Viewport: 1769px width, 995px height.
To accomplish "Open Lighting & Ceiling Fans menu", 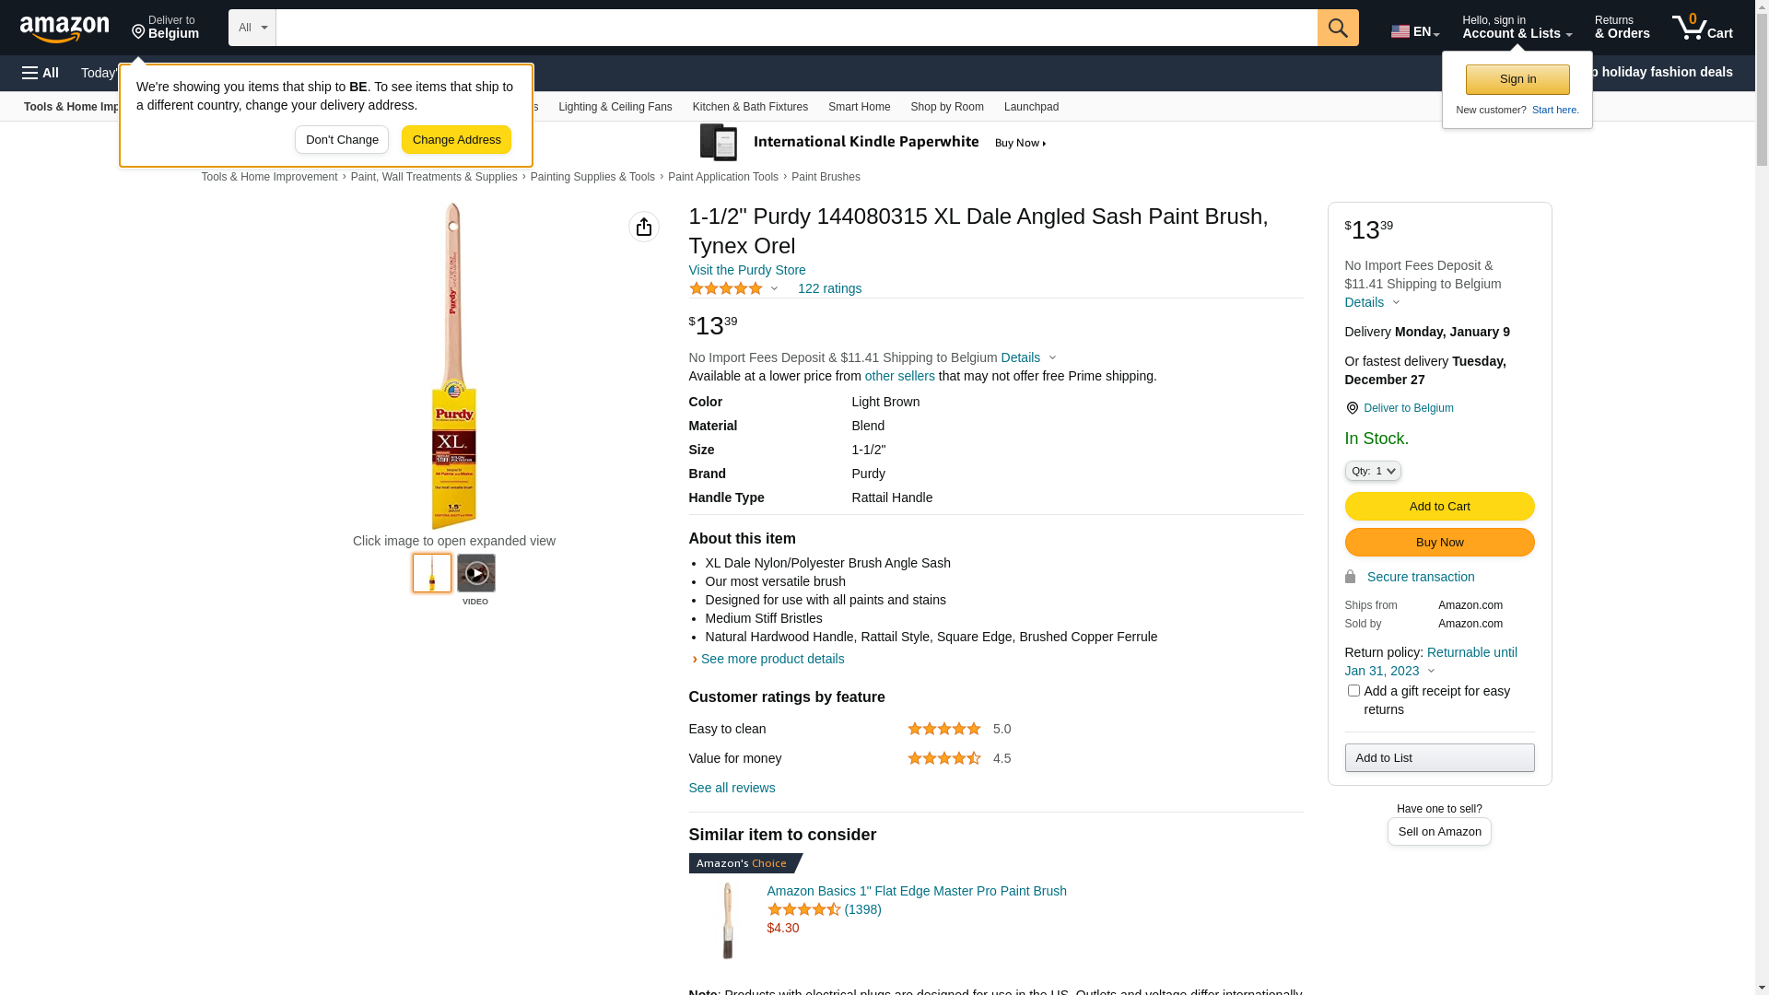I will (x=615, y=107).
